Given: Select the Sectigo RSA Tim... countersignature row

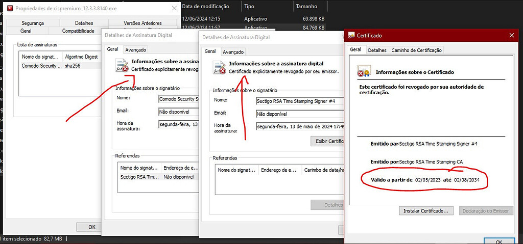Looking at the screenshot, I should [139, 177].
